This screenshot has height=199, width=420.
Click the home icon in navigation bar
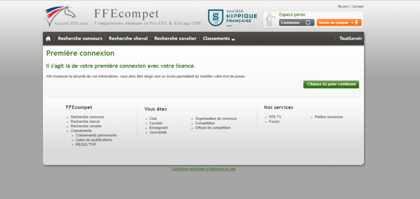pos(48,39)
